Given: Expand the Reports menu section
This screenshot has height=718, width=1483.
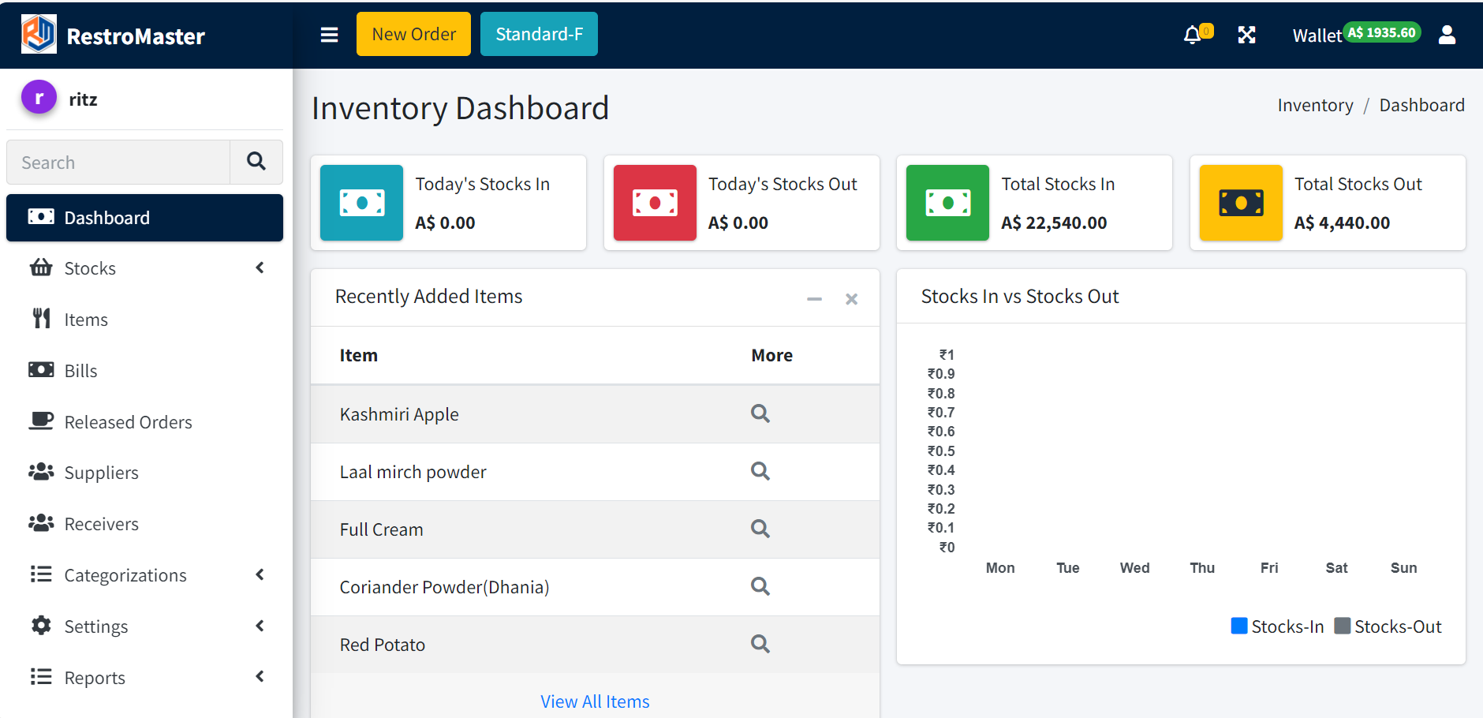Looking at the screenshot, I should click(x=144, y=678).
